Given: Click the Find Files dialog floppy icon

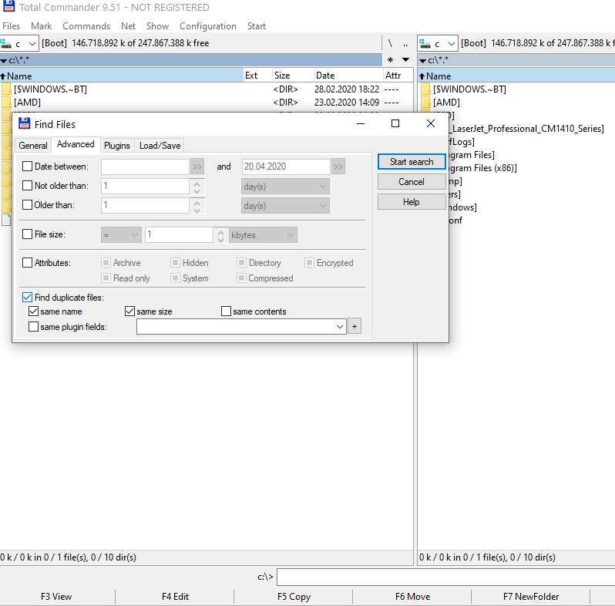Looking at the screenshot, I should (25, 123).
